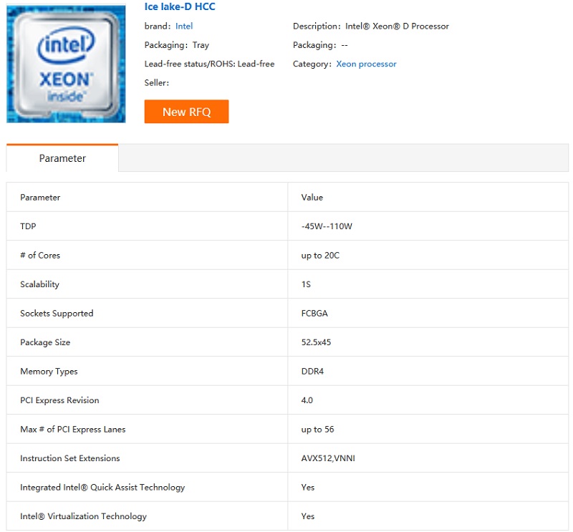This screenshot has width=573, height=532.
Task: Click the # of Cores row label
Action: 40,256
